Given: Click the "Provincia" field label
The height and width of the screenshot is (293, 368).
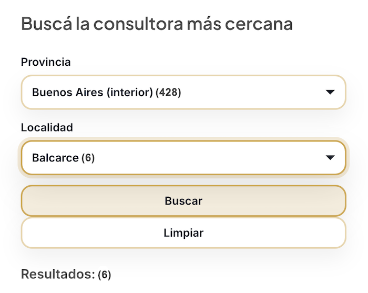Looking at the screenshot, I should [x=46, y=62].
